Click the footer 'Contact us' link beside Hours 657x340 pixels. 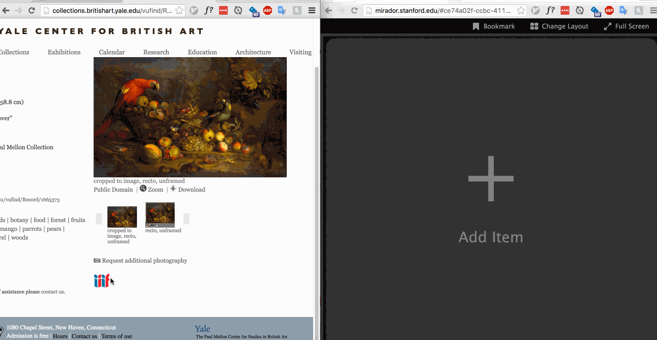pos(84,336)
